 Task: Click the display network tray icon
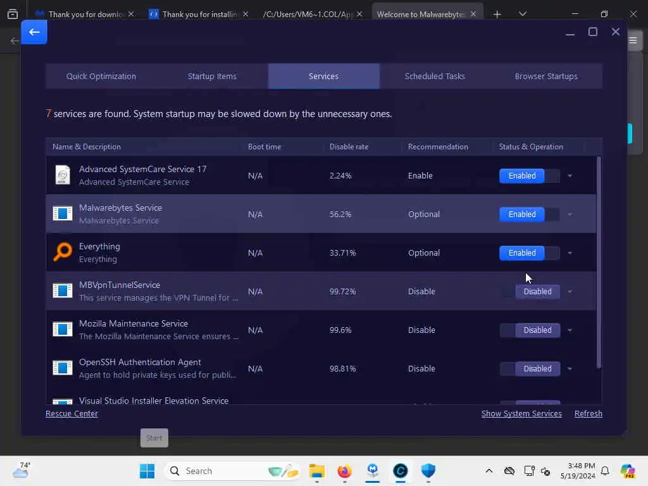529,471
